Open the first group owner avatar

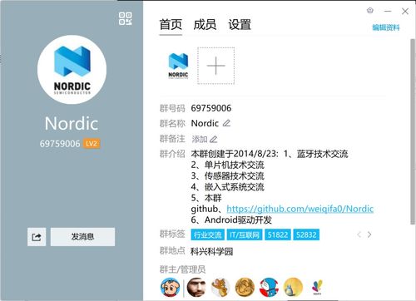pyautogui.click(x=170, y=287)
